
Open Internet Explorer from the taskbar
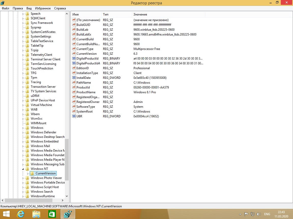tap(21, 214)
